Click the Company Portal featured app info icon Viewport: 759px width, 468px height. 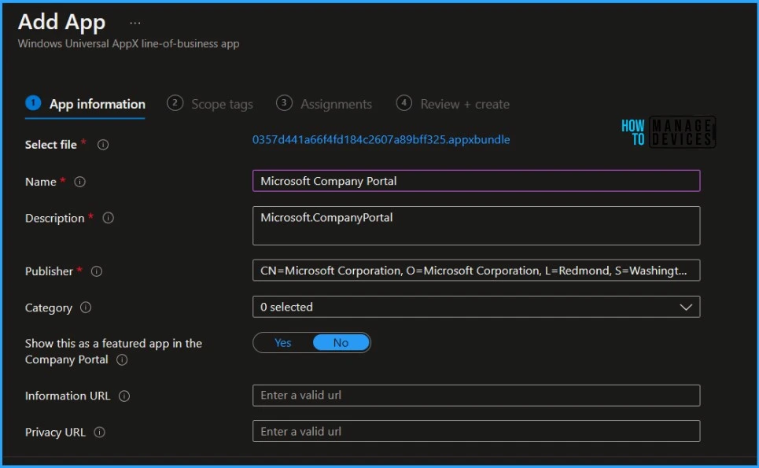tap(122, 360)
